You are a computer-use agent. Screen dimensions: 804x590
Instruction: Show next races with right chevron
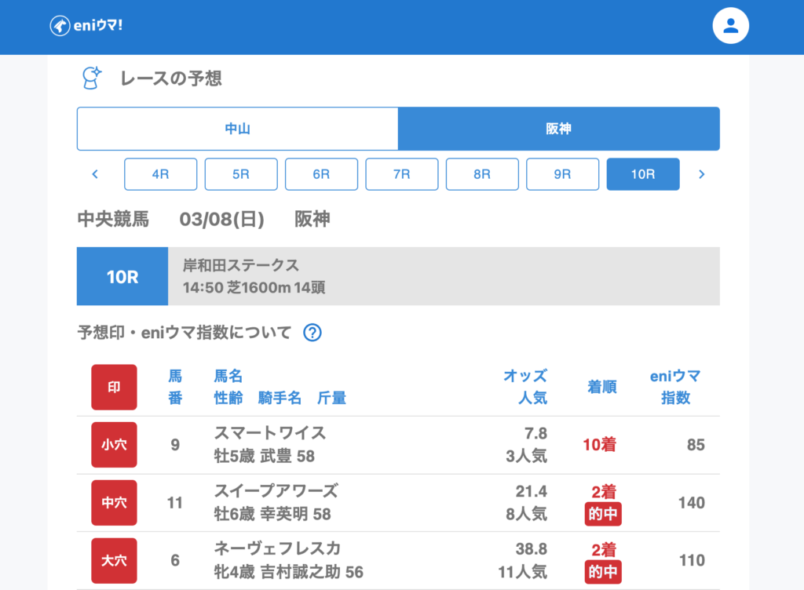(x=701, y=174)
